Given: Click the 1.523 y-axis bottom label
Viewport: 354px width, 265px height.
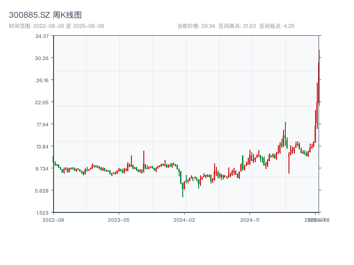Looking at the screenshot, I should [42, 212].
